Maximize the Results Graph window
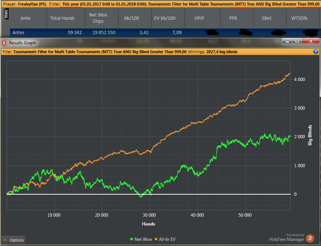321x246 pixels. [297, 41]
